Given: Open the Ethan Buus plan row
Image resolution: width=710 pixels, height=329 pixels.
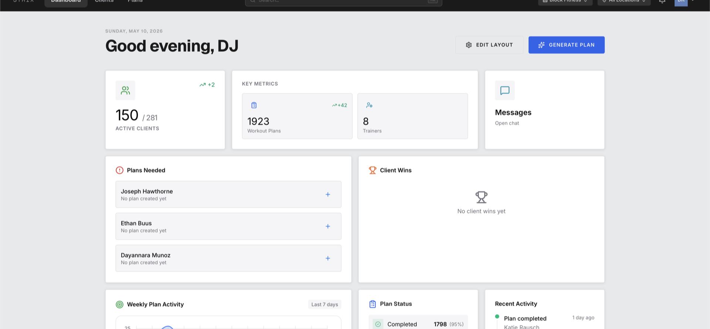Looking at the screenshot, I should click(x=228, y=226).
